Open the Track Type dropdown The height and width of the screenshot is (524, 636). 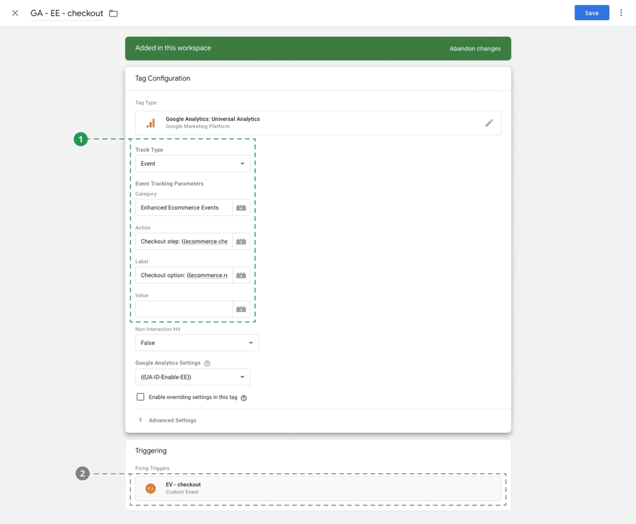click(193, 163)
